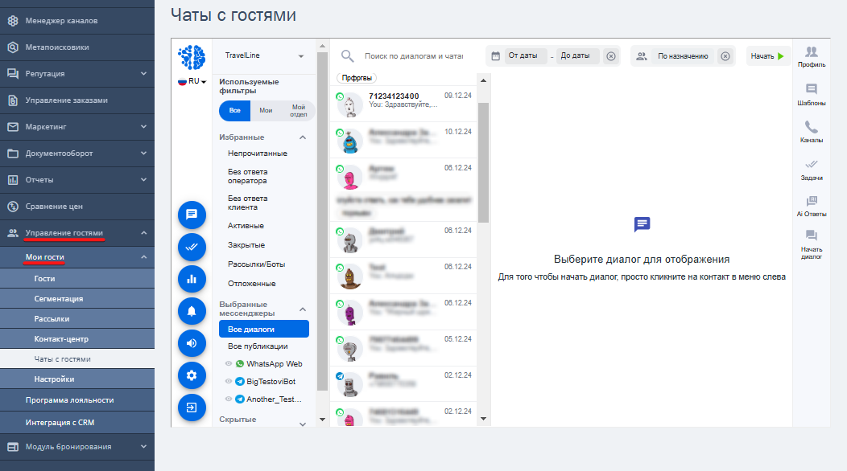Screen dimensions: 847x471
Task: Open Менеджер каналов sidebar item
Action: click(x=77, y=21)
